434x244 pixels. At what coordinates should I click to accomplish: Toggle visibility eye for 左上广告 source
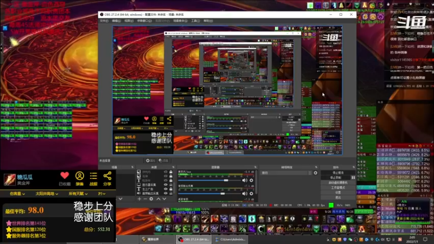(165, 189)
